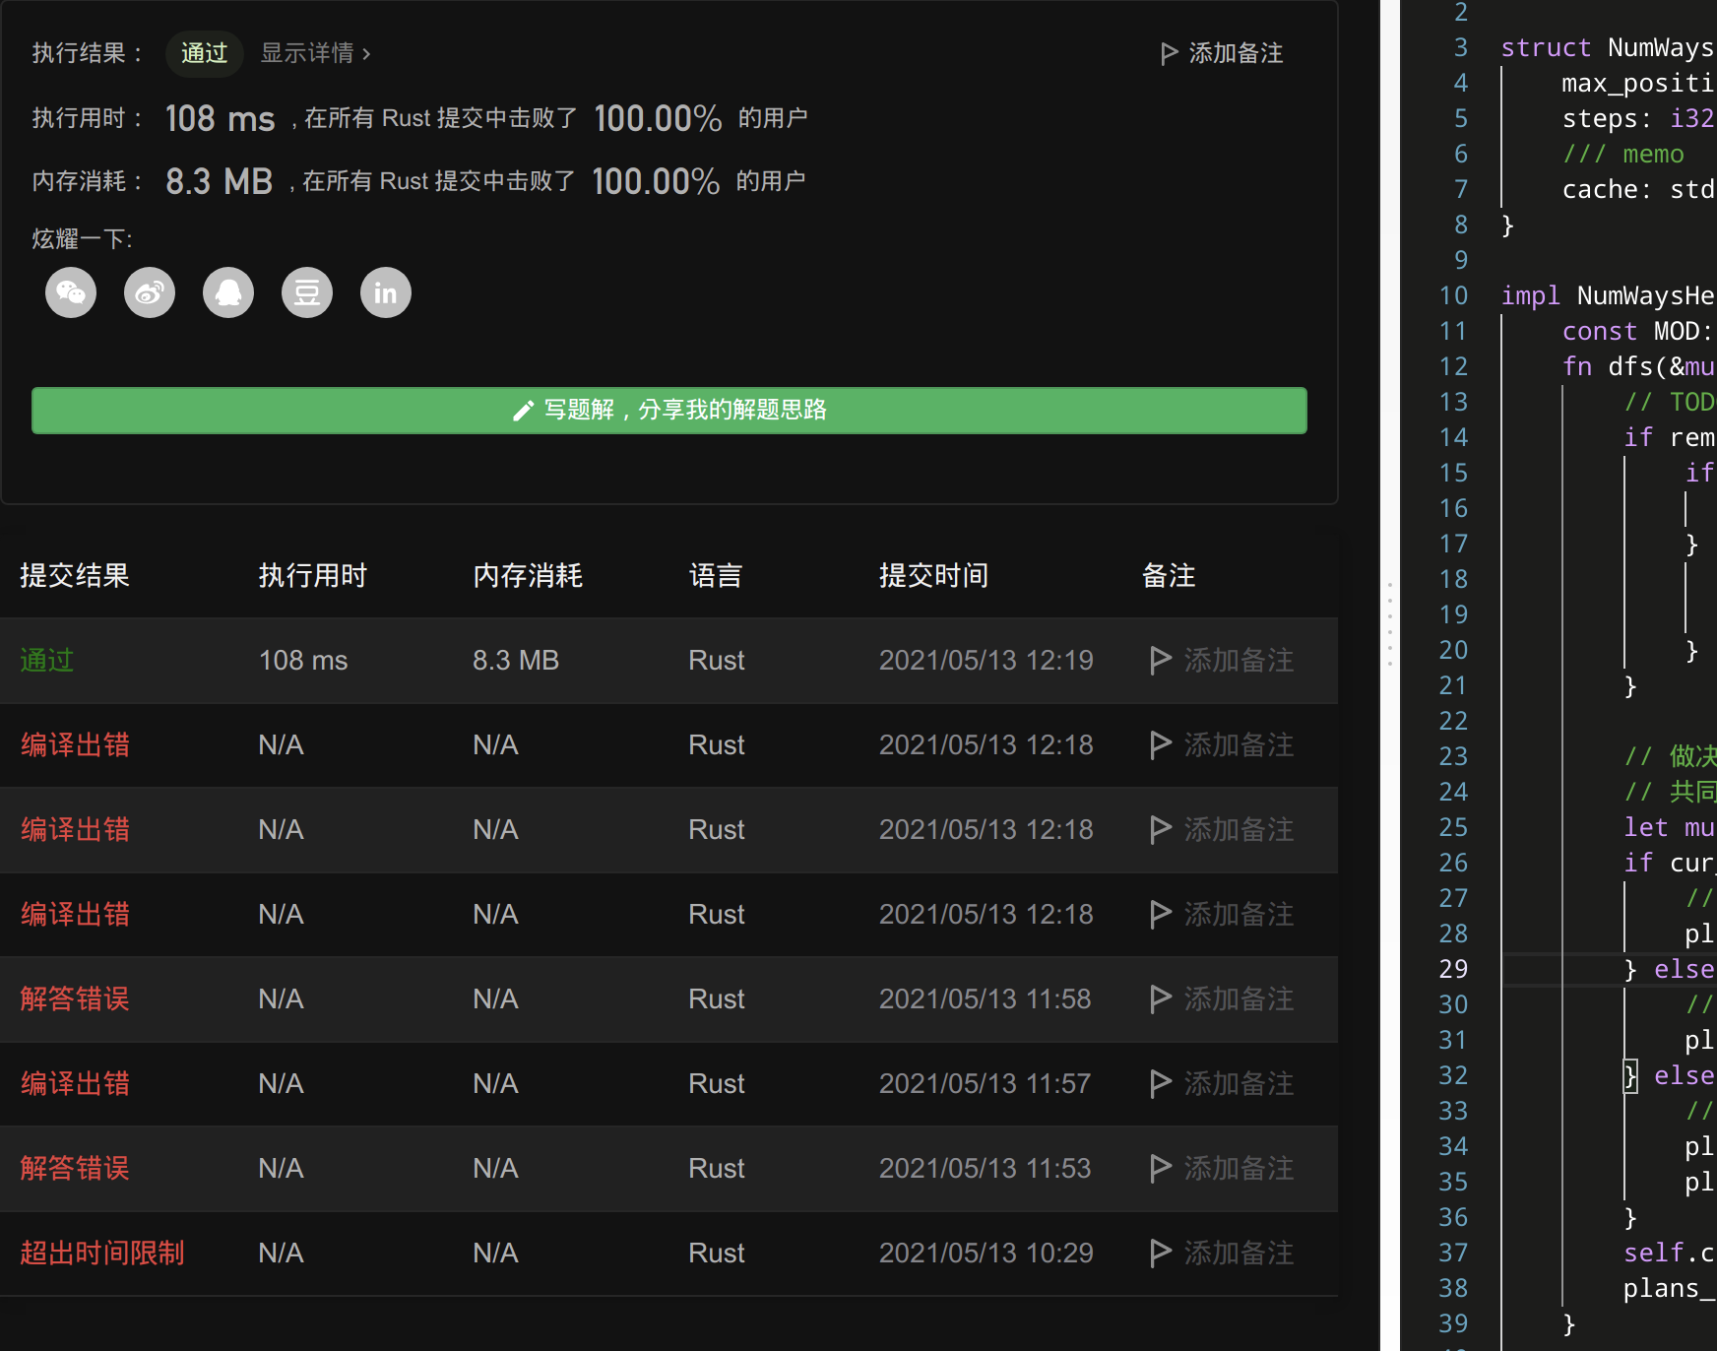Click 'struct' keyword on line 3
This screenshot has height=1351, width=1717.
(1546, 47)
